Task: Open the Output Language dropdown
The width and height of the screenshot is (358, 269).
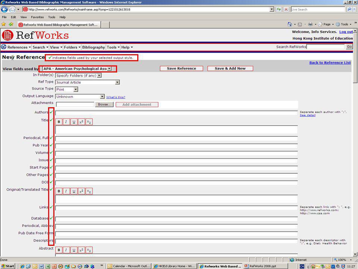Action: pos(102,96)
